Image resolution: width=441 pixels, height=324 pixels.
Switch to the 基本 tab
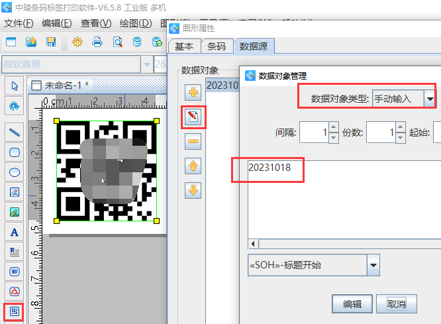(x=183, y=46)
